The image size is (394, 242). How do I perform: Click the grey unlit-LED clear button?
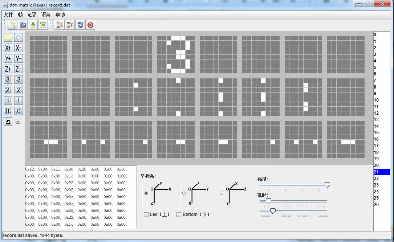coord(19,37)
